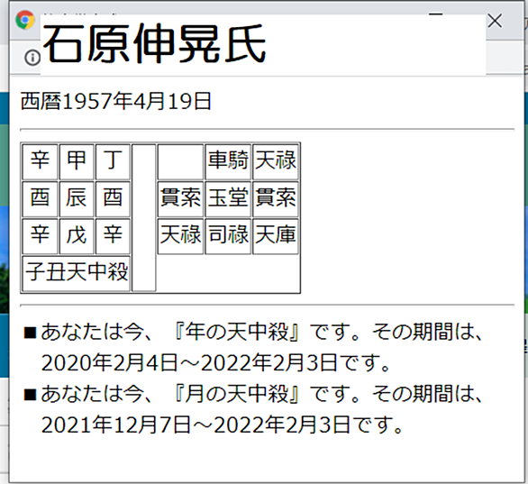
Task: Click the 天禄 cell beside 司禄
Action: (180, 236)
